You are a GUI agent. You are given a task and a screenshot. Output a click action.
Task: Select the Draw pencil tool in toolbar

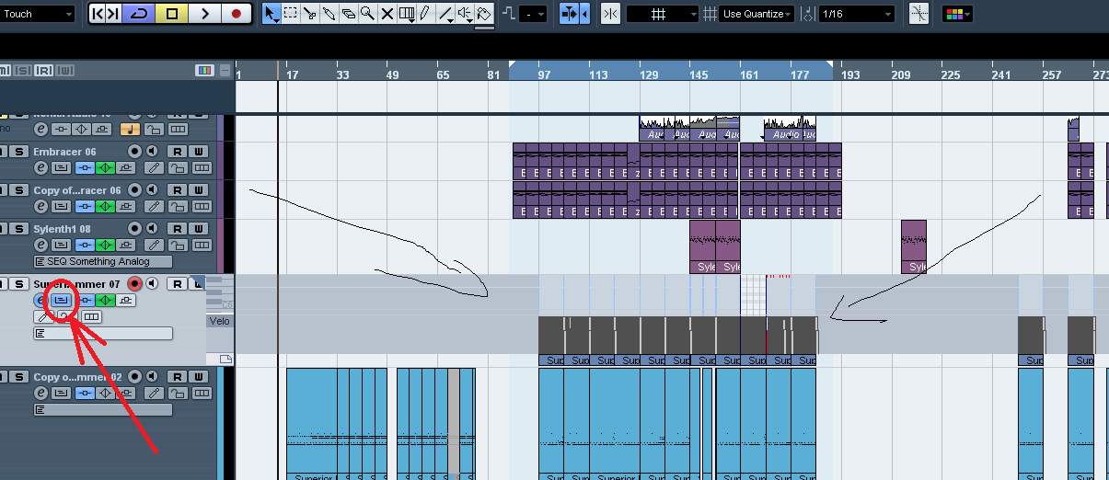click(425, 14)
